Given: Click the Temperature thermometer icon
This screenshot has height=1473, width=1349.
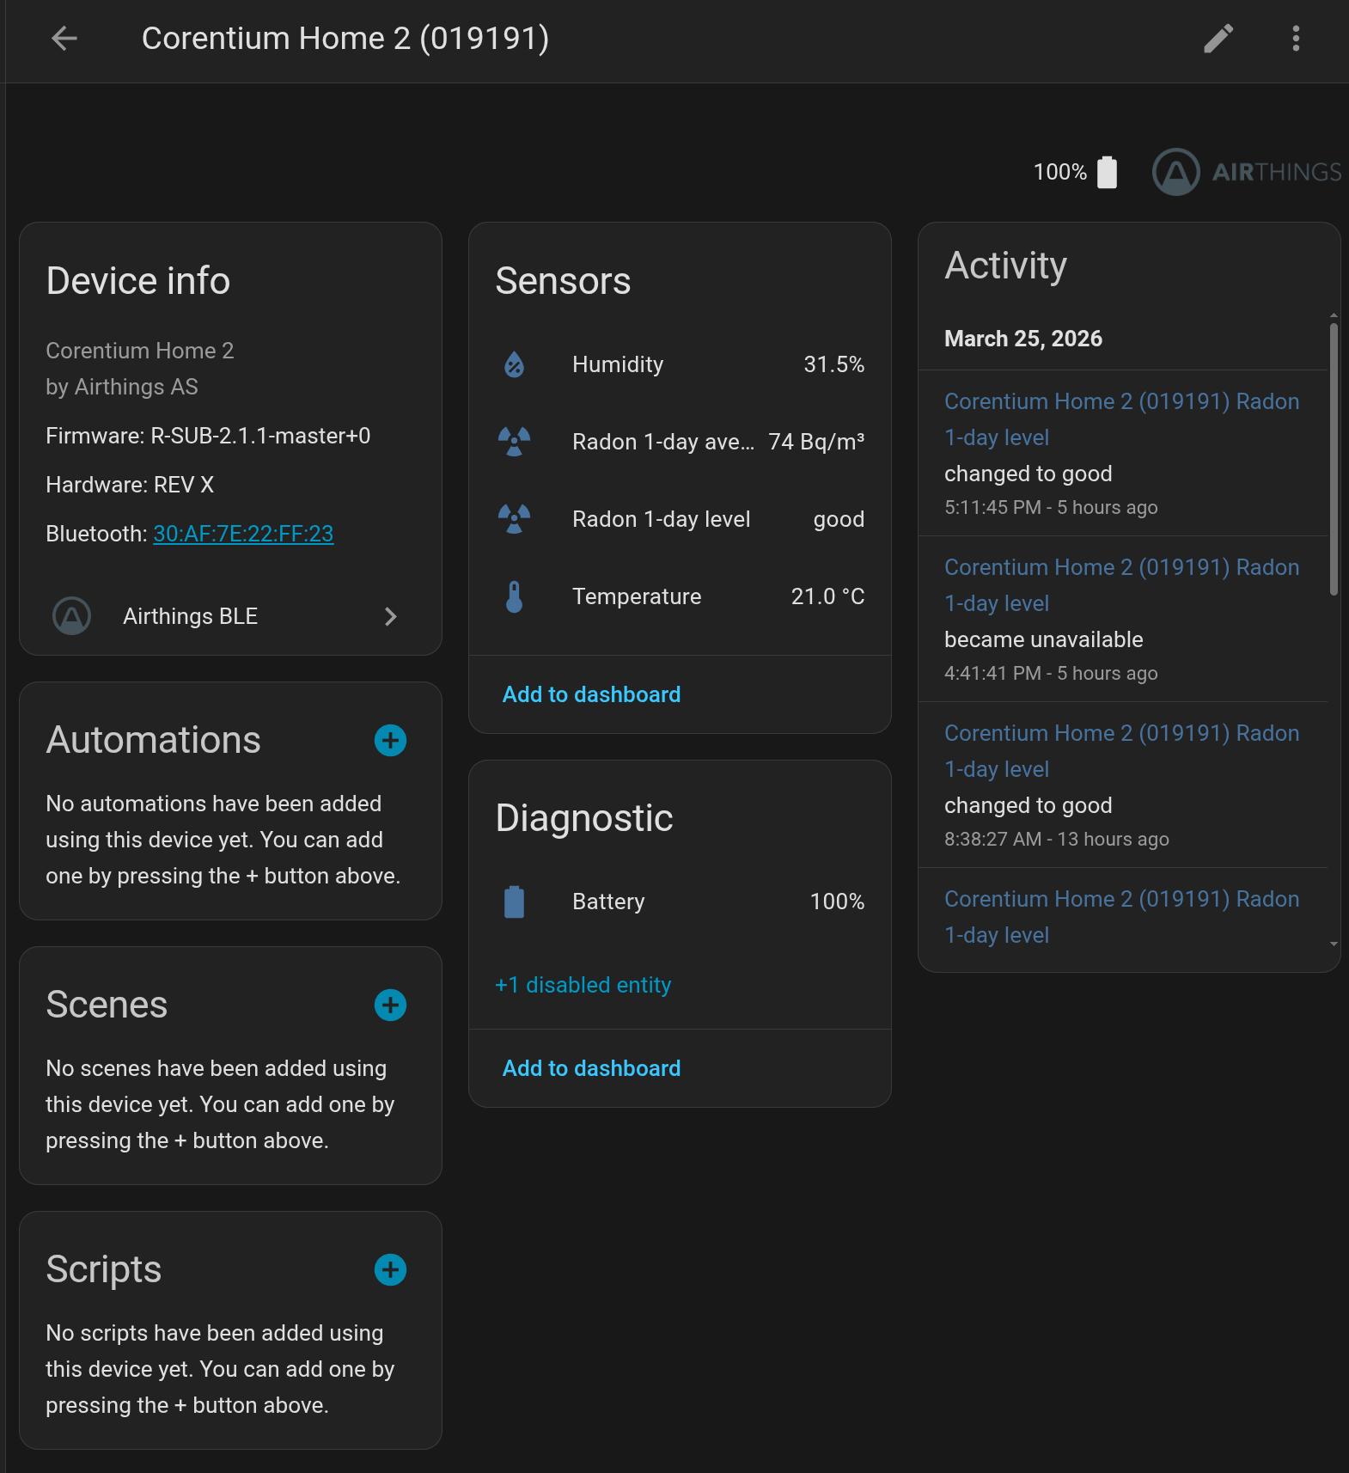Looking at the screenshot, I should click(x=514, y=596).
